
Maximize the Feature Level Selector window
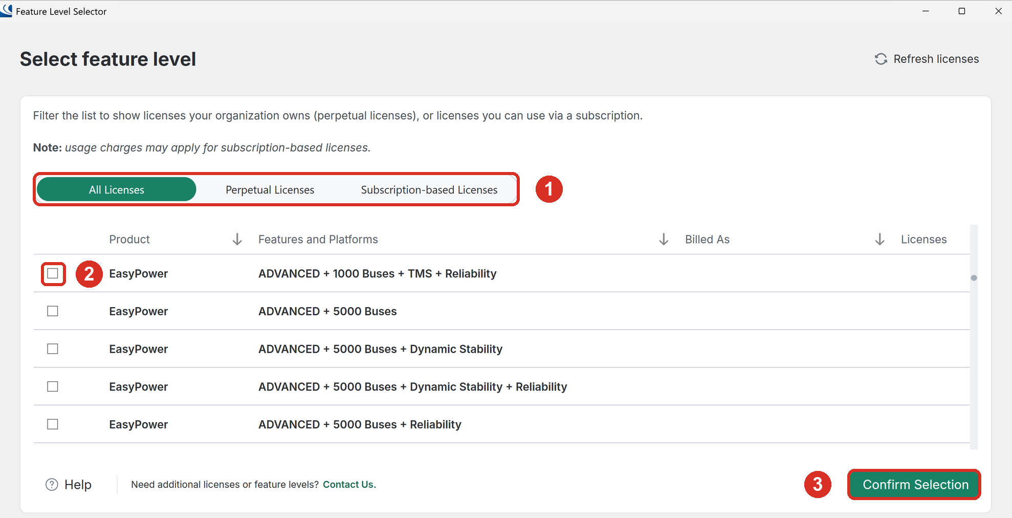coord(962,11)
